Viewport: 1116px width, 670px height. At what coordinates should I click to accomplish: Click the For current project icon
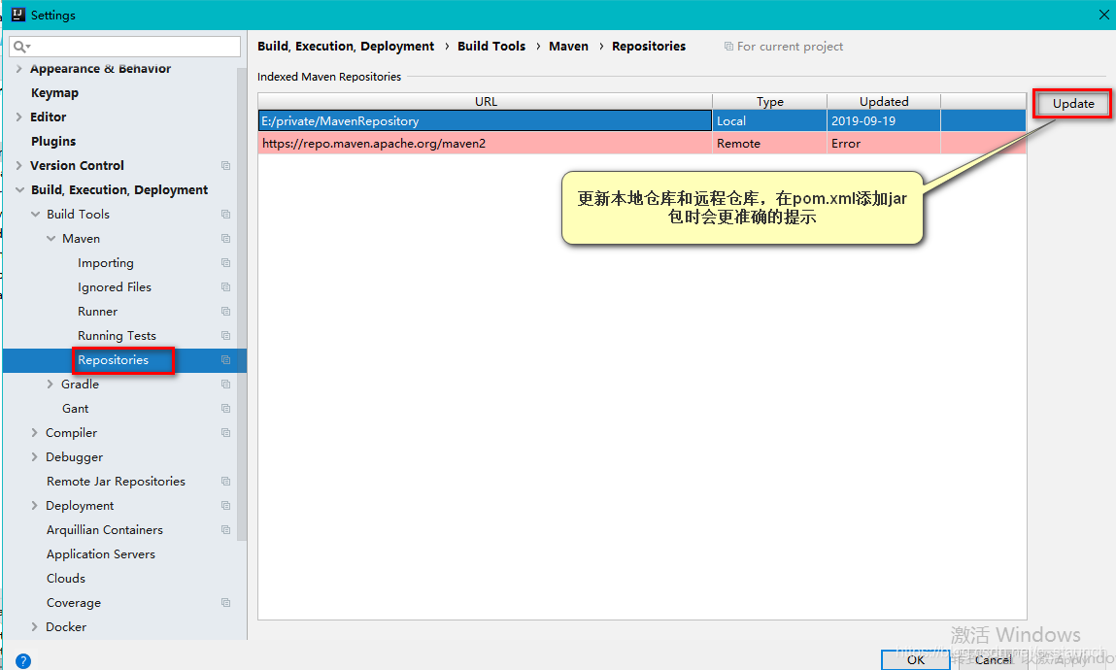[728, 47]
